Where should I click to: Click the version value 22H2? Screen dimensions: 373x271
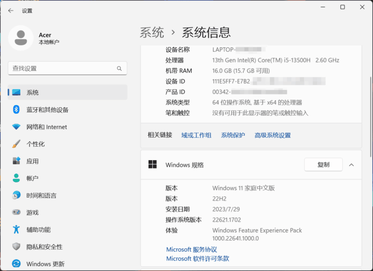pos(219,199)
